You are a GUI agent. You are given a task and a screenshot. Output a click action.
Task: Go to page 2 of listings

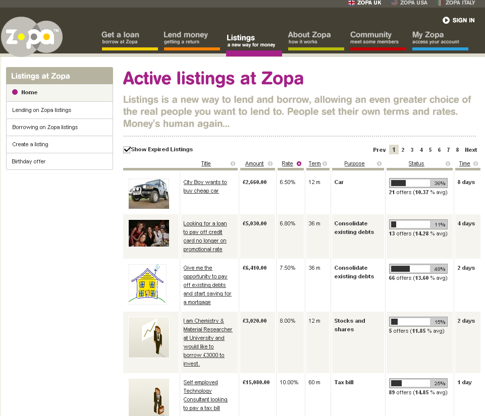click(x=403, y=150)
